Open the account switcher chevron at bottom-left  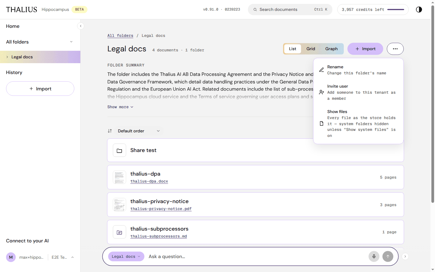pos(72,257)
